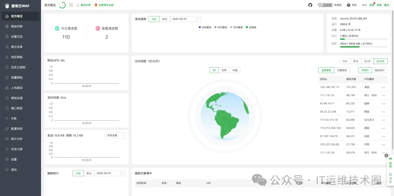This screenshot has height=196, width=394.
Task: Click the 退出 logout sidebar item
Action: (x=14, y=169)
